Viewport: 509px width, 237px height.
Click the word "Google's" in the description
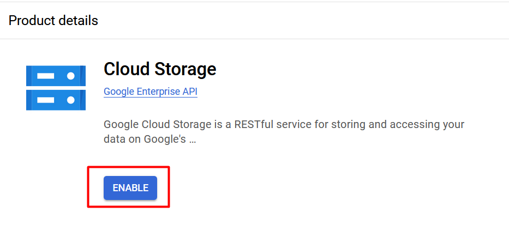[x=165, y=139]
